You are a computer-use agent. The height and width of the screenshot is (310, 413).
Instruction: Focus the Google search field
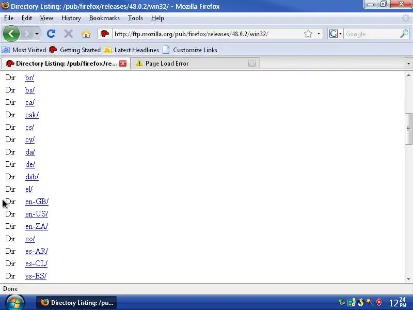coord(371,34)
